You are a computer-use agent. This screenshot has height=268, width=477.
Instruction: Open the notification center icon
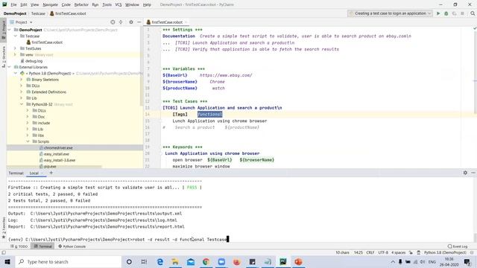click(467, 261)
